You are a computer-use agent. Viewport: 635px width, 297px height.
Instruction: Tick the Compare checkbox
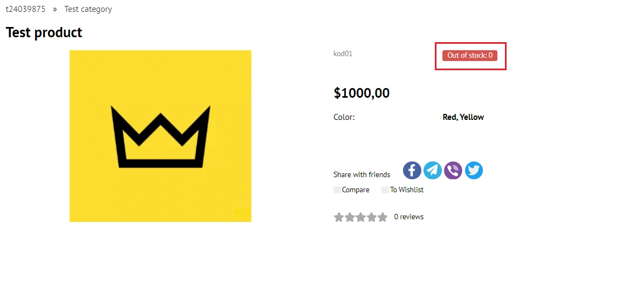(x=337, y=190)
